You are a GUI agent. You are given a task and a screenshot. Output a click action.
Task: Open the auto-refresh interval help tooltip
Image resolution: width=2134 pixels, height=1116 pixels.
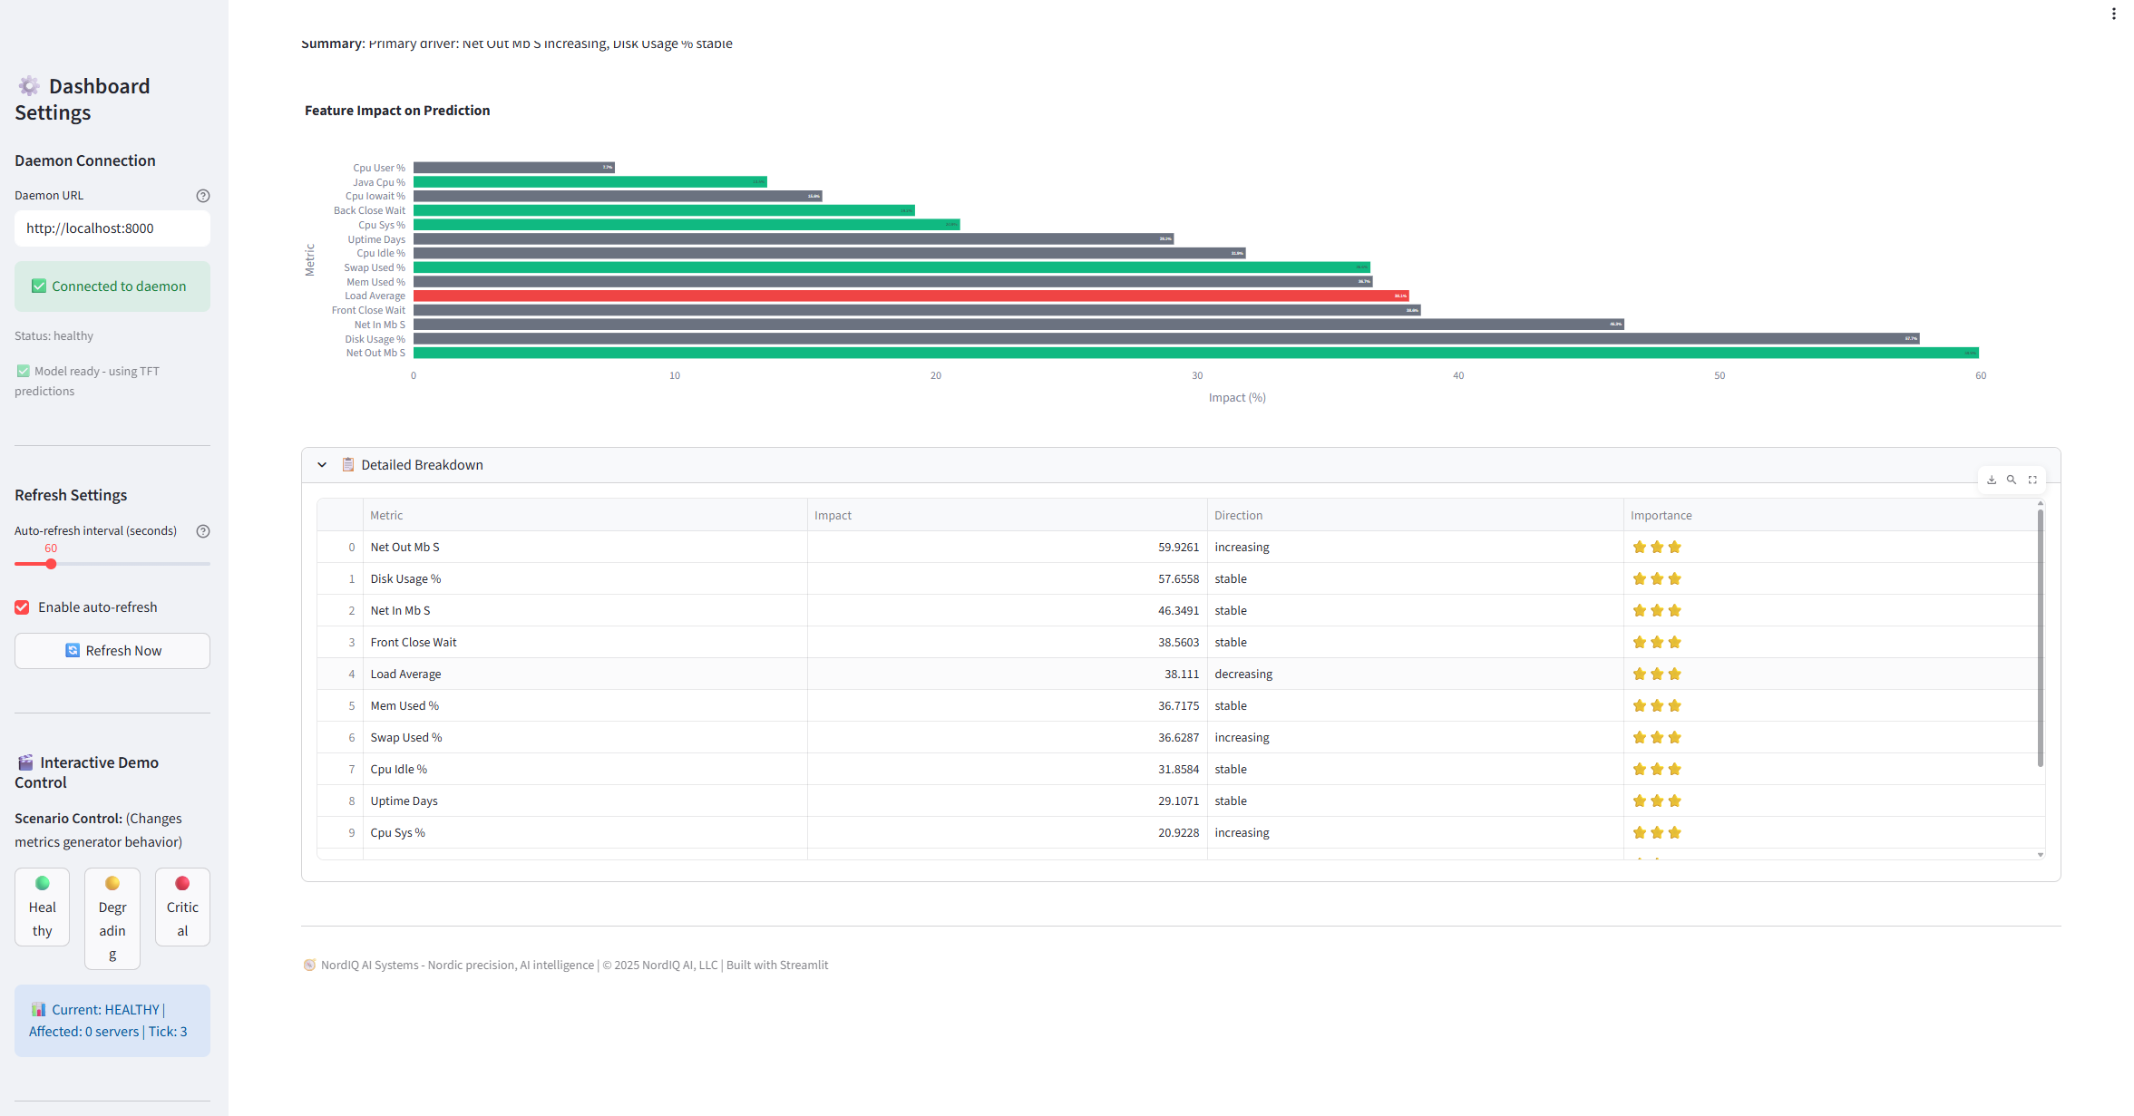point(203,531)
